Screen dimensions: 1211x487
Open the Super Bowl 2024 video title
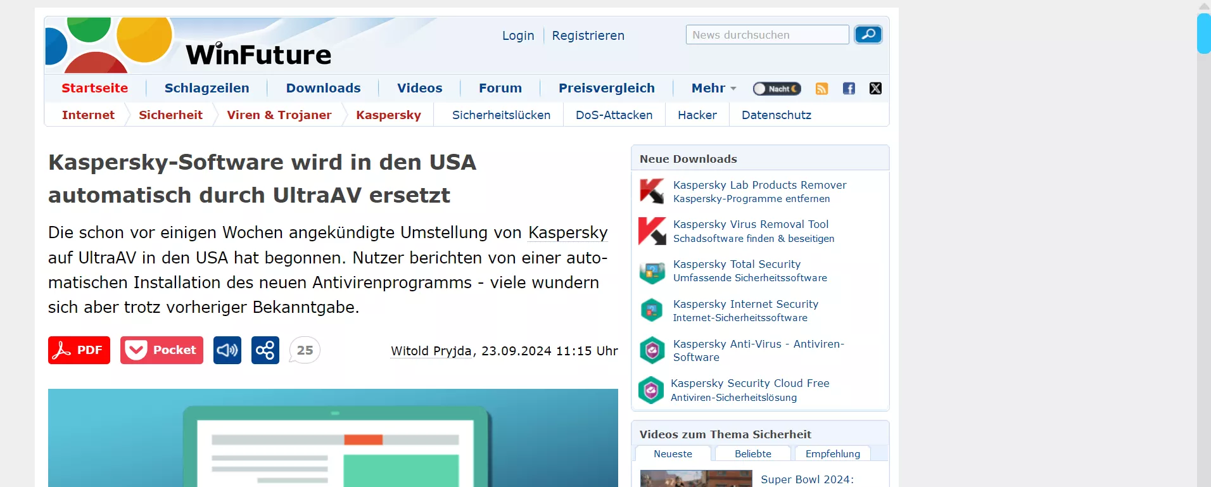(807, 479)
